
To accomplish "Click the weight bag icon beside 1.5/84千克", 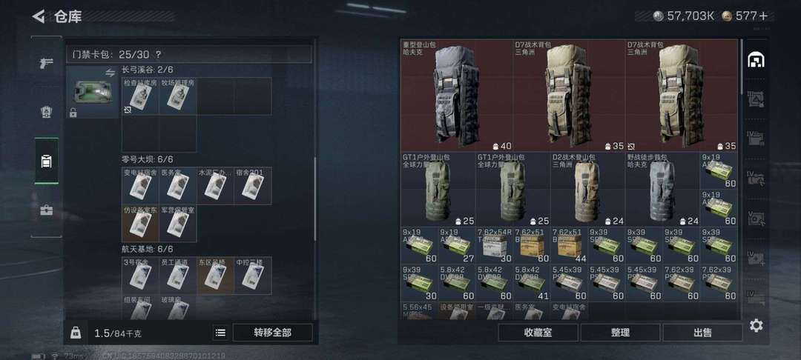I will (x=75, y=333).
